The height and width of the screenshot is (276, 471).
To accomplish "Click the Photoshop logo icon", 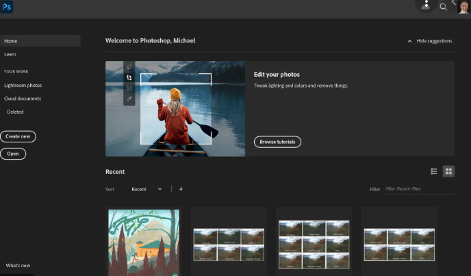I will click(x=7, y=8).
